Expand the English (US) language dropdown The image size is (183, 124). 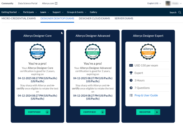point(154,3)
